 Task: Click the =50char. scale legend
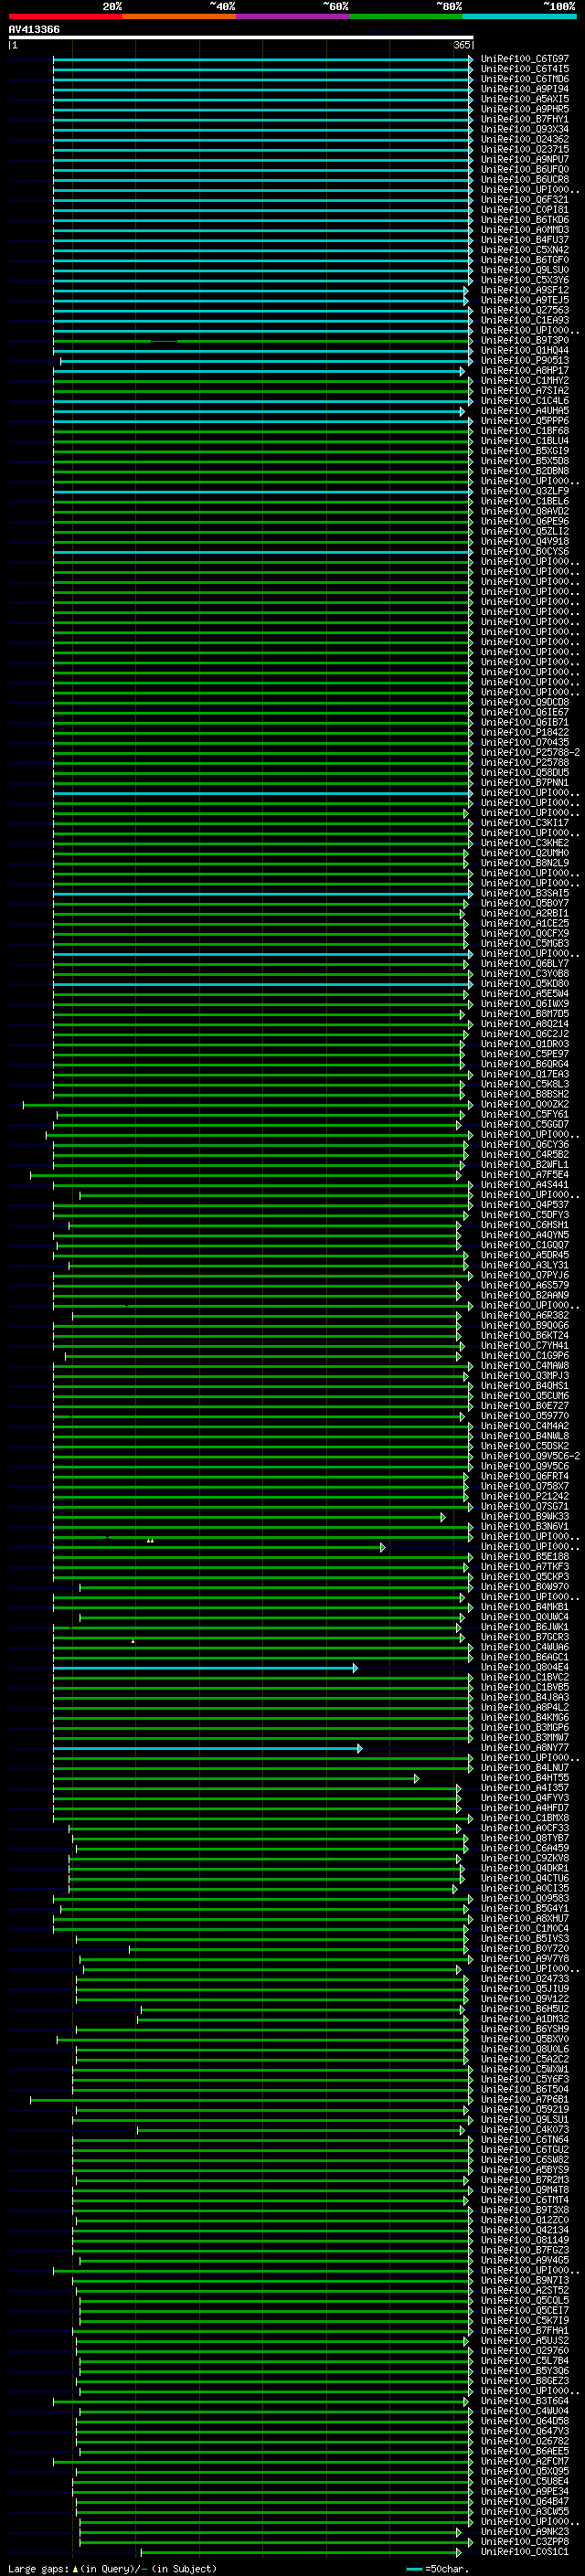438,2569
